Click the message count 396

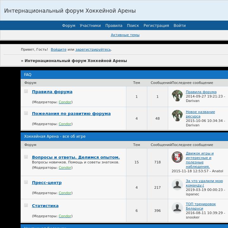157,211
